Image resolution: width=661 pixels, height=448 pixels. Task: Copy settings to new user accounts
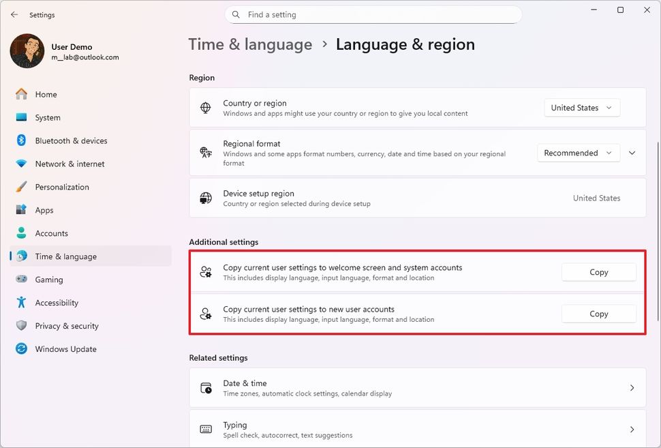[x=598, y=314]
